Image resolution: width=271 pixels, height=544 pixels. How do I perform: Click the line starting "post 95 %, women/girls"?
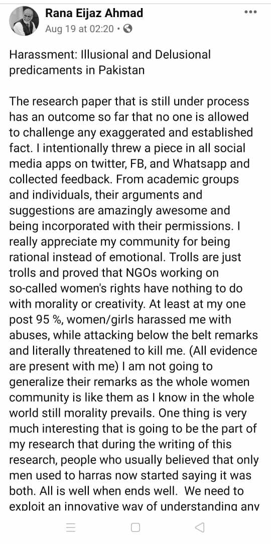tap(120, 320)
